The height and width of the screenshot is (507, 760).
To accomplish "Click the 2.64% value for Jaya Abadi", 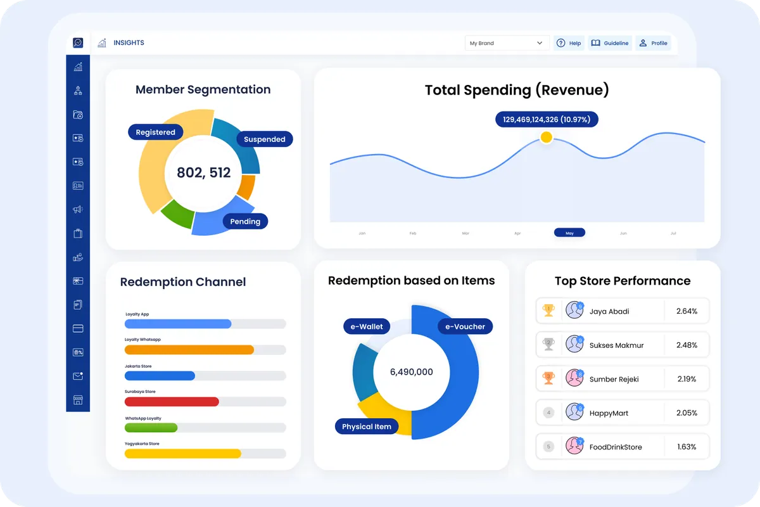I will pos(687,311).
